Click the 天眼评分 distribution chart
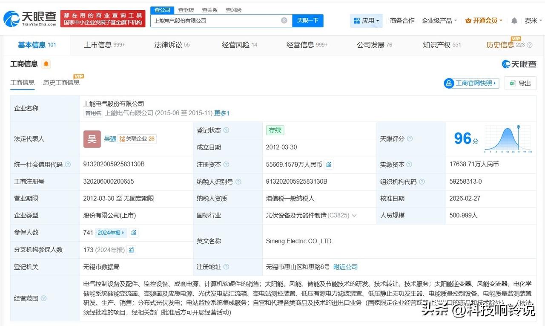Screen dimensions: 545x326 click(x=508, y=139)
